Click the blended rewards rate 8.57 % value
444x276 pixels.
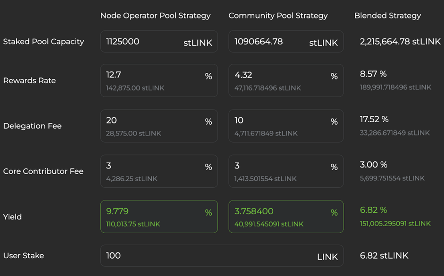click(x=373, y=74)
